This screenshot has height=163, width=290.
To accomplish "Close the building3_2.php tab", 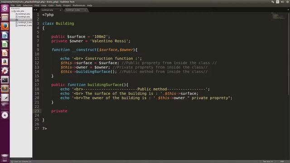I will [x=85, y=10].
